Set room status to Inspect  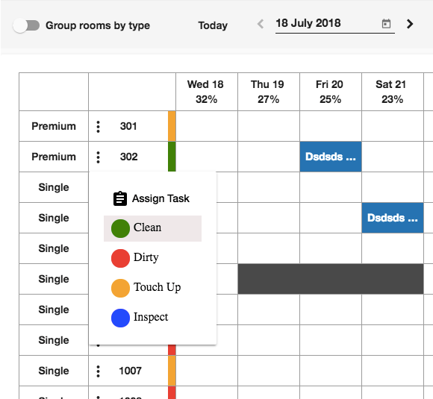tap(152, 318)
